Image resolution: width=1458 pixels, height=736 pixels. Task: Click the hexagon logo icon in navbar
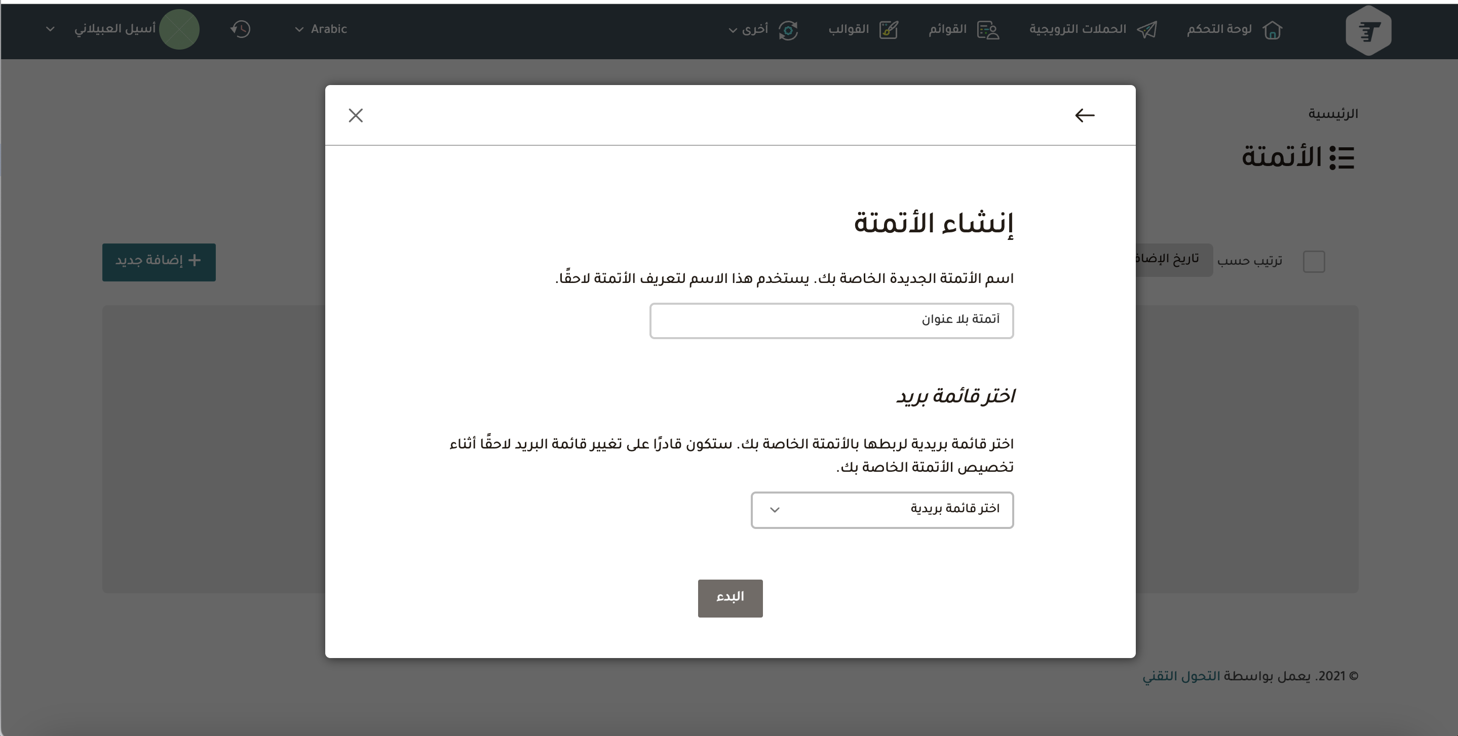click(x=1368, y=30)
